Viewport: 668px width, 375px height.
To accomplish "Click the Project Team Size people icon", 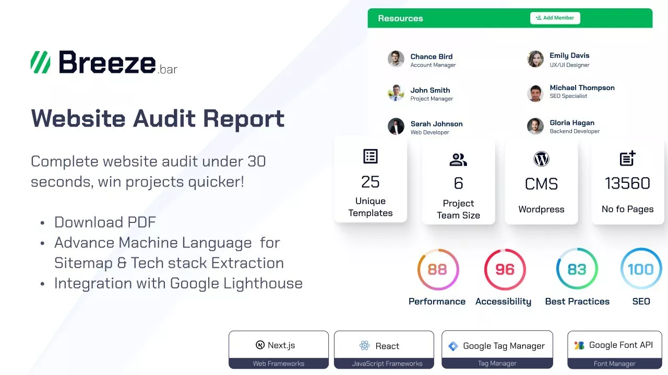I will [x=458, y=160].
